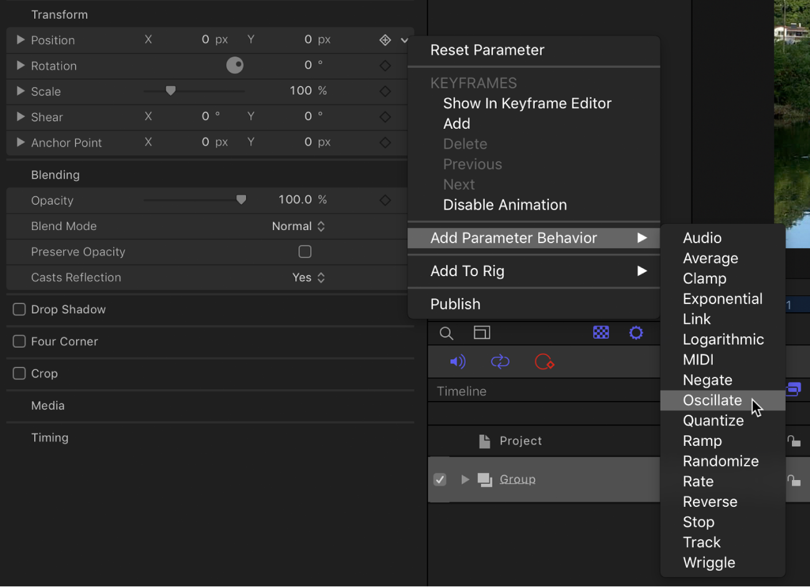Image resolution: width=810 pixels, height=587 pixels.
Task: Enable the Drop Shadow checkbox
Action: tap(19, 309)
